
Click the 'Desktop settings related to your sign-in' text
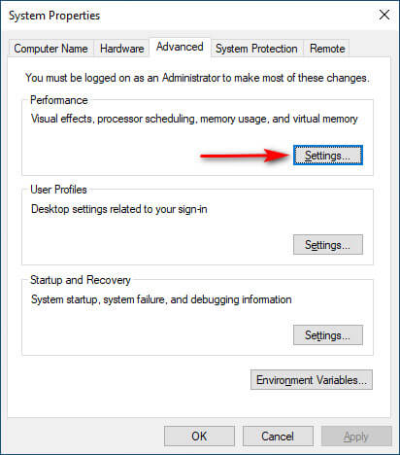[x=119, y=209]
